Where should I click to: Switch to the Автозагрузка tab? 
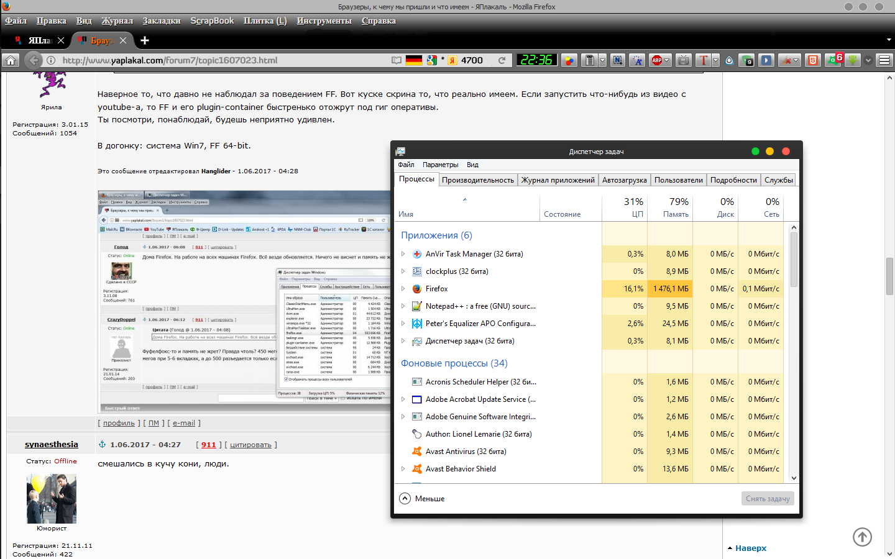(x=625, y=180)
